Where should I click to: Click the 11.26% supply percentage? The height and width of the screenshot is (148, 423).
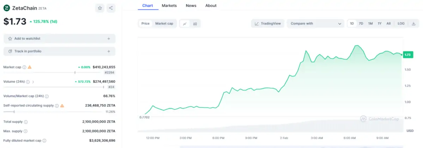(110, 112)
